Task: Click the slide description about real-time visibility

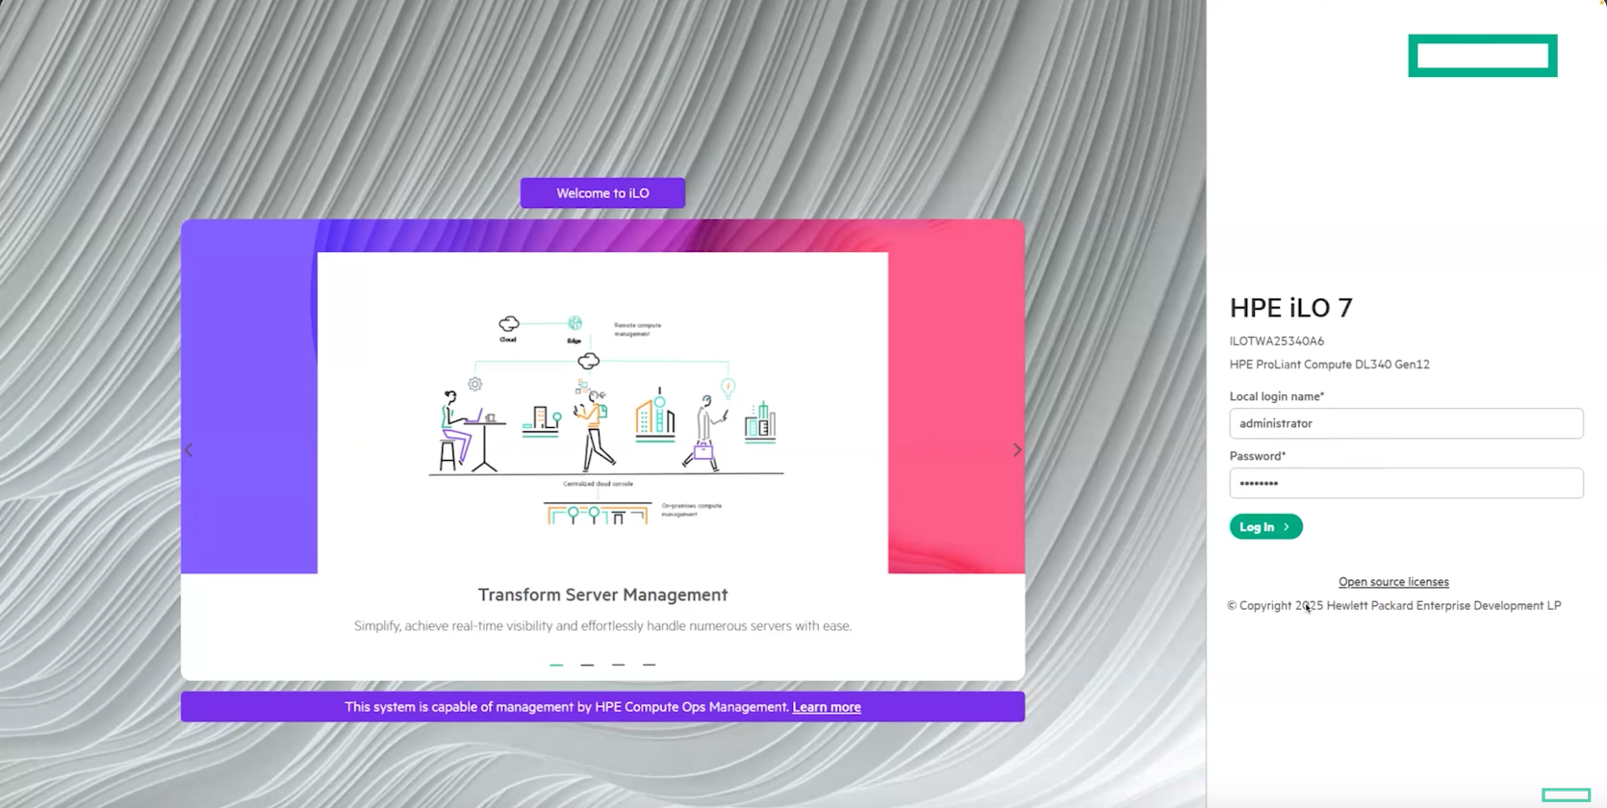Action: 602,626
